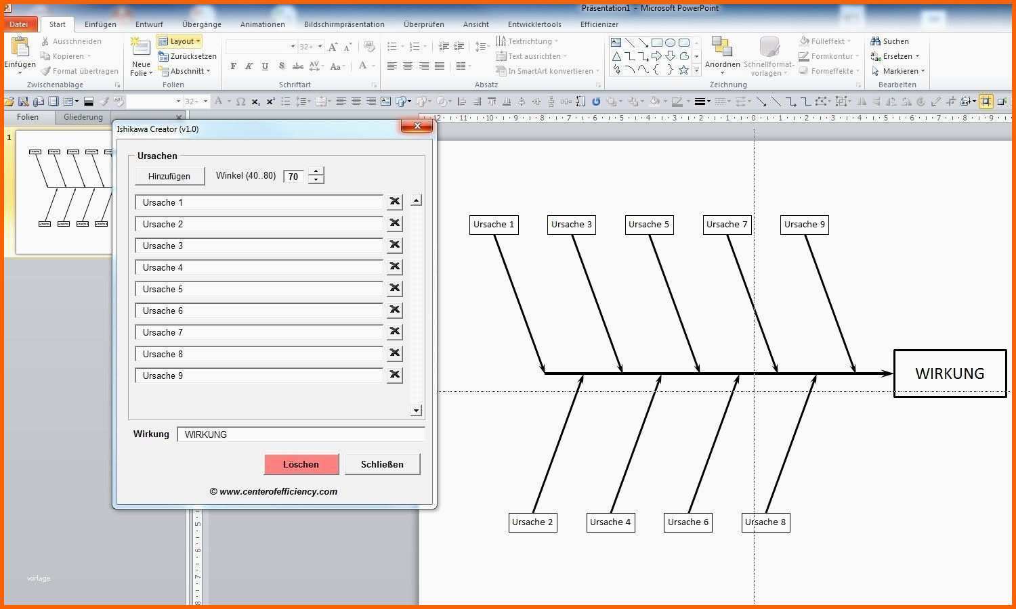This screenshot has width=1016, height=609.
Task: Open the Ersetzen dropdown arrow
Action: click(918, 56)
